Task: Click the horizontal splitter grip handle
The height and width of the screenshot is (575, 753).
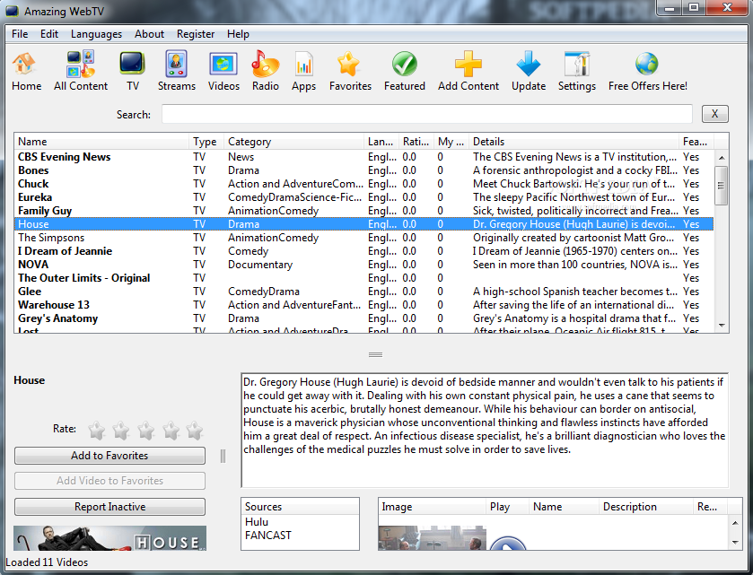Action: (375, 354)
